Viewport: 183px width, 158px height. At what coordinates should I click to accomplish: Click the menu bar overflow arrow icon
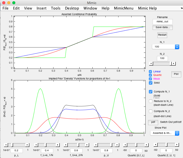click(181, 8)
